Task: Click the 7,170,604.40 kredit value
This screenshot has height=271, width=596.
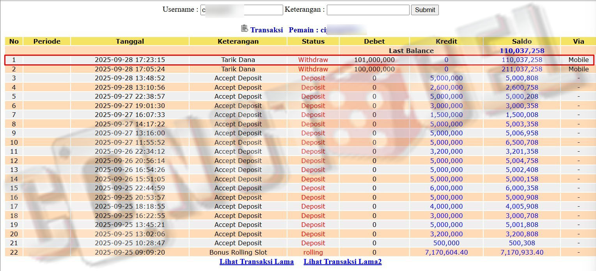Action: pyautogui.click(x=446, y=252)
